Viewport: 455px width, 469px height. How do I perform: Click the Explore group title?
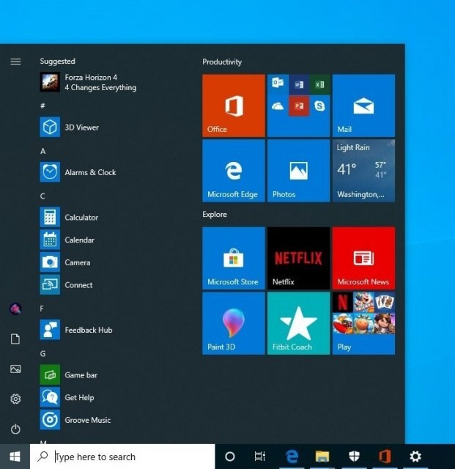coord(215,215)
